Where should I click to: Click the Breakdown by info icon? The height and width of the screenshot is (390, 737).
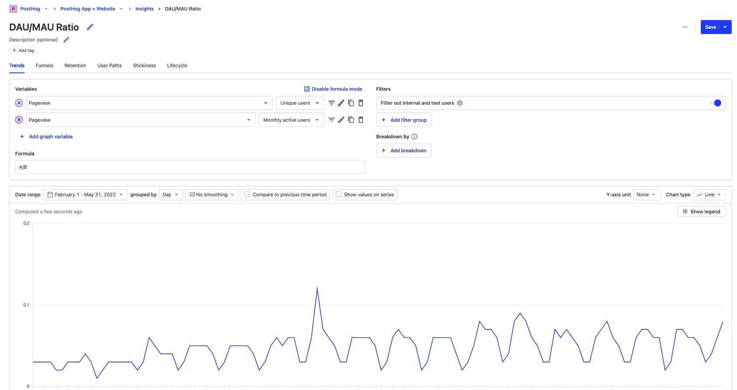414,137
